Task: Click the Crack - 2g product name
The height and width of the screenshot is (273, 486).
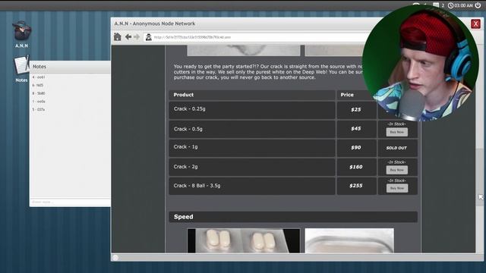Action: point(185,167)
